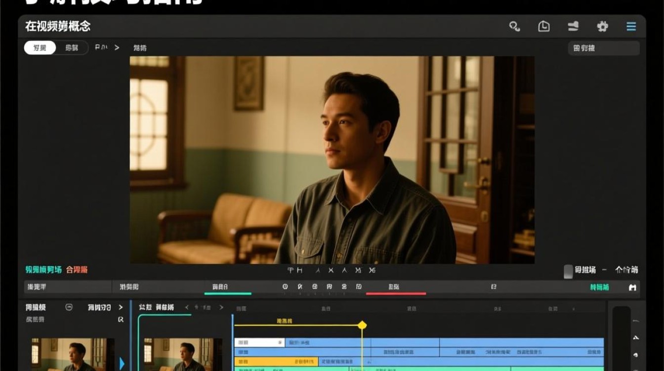The width and height of the screenshot is (664, 371).
Task: Expand the chevron arrow in top breadcrumb
Action: 117,47
